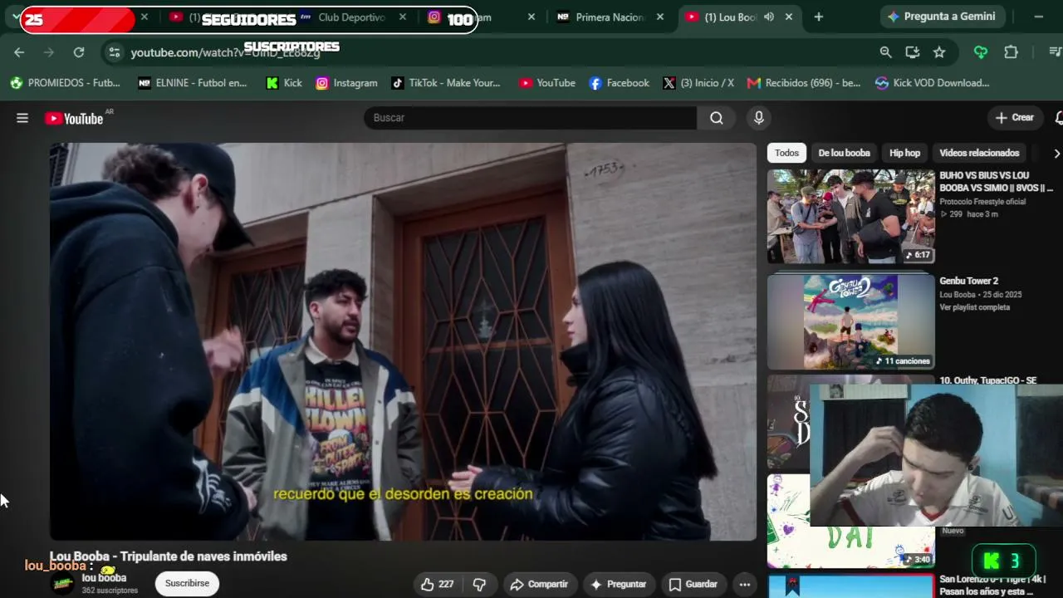Open the Instagram bookmark

coord(346,83)
